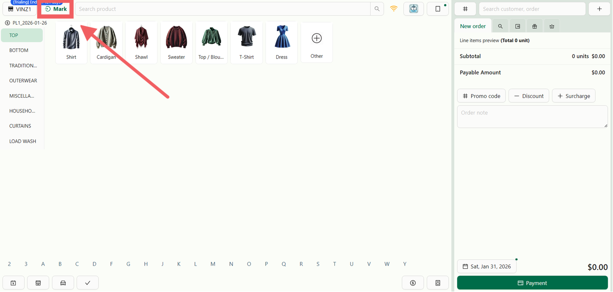
Task: Select the OUTERWEAR category
Action: click(x=22, y=80)
